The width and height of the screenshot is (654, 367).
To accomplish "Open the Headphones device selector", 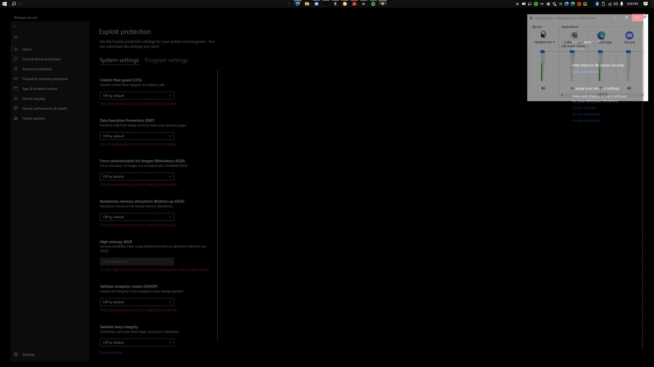I will (544, 42).
